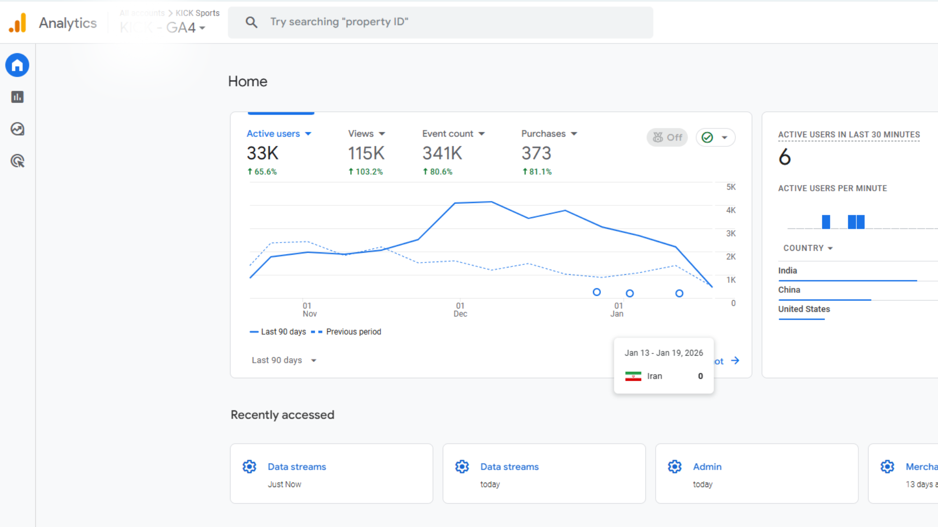Image resolution: width=938 pixels, height=527 pixels.
Task: Click the first Data streams gear icon
Action: (x=249, y=466)
